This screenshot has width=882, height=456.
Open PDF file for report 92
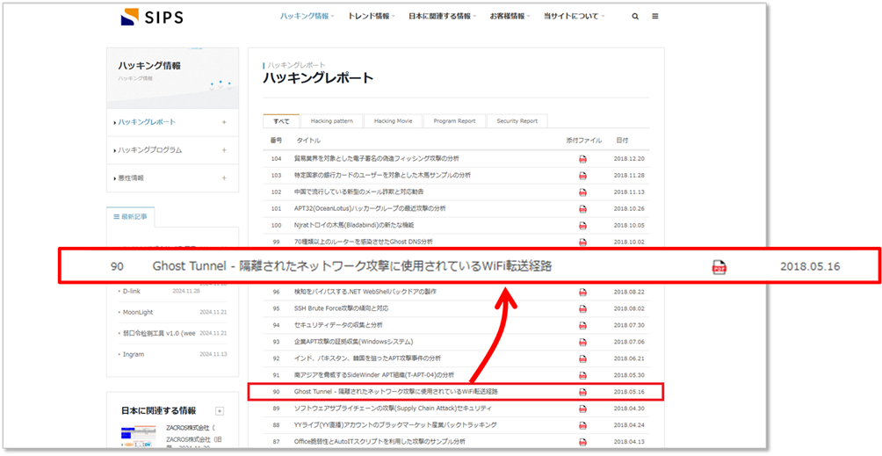click(582, 358)
